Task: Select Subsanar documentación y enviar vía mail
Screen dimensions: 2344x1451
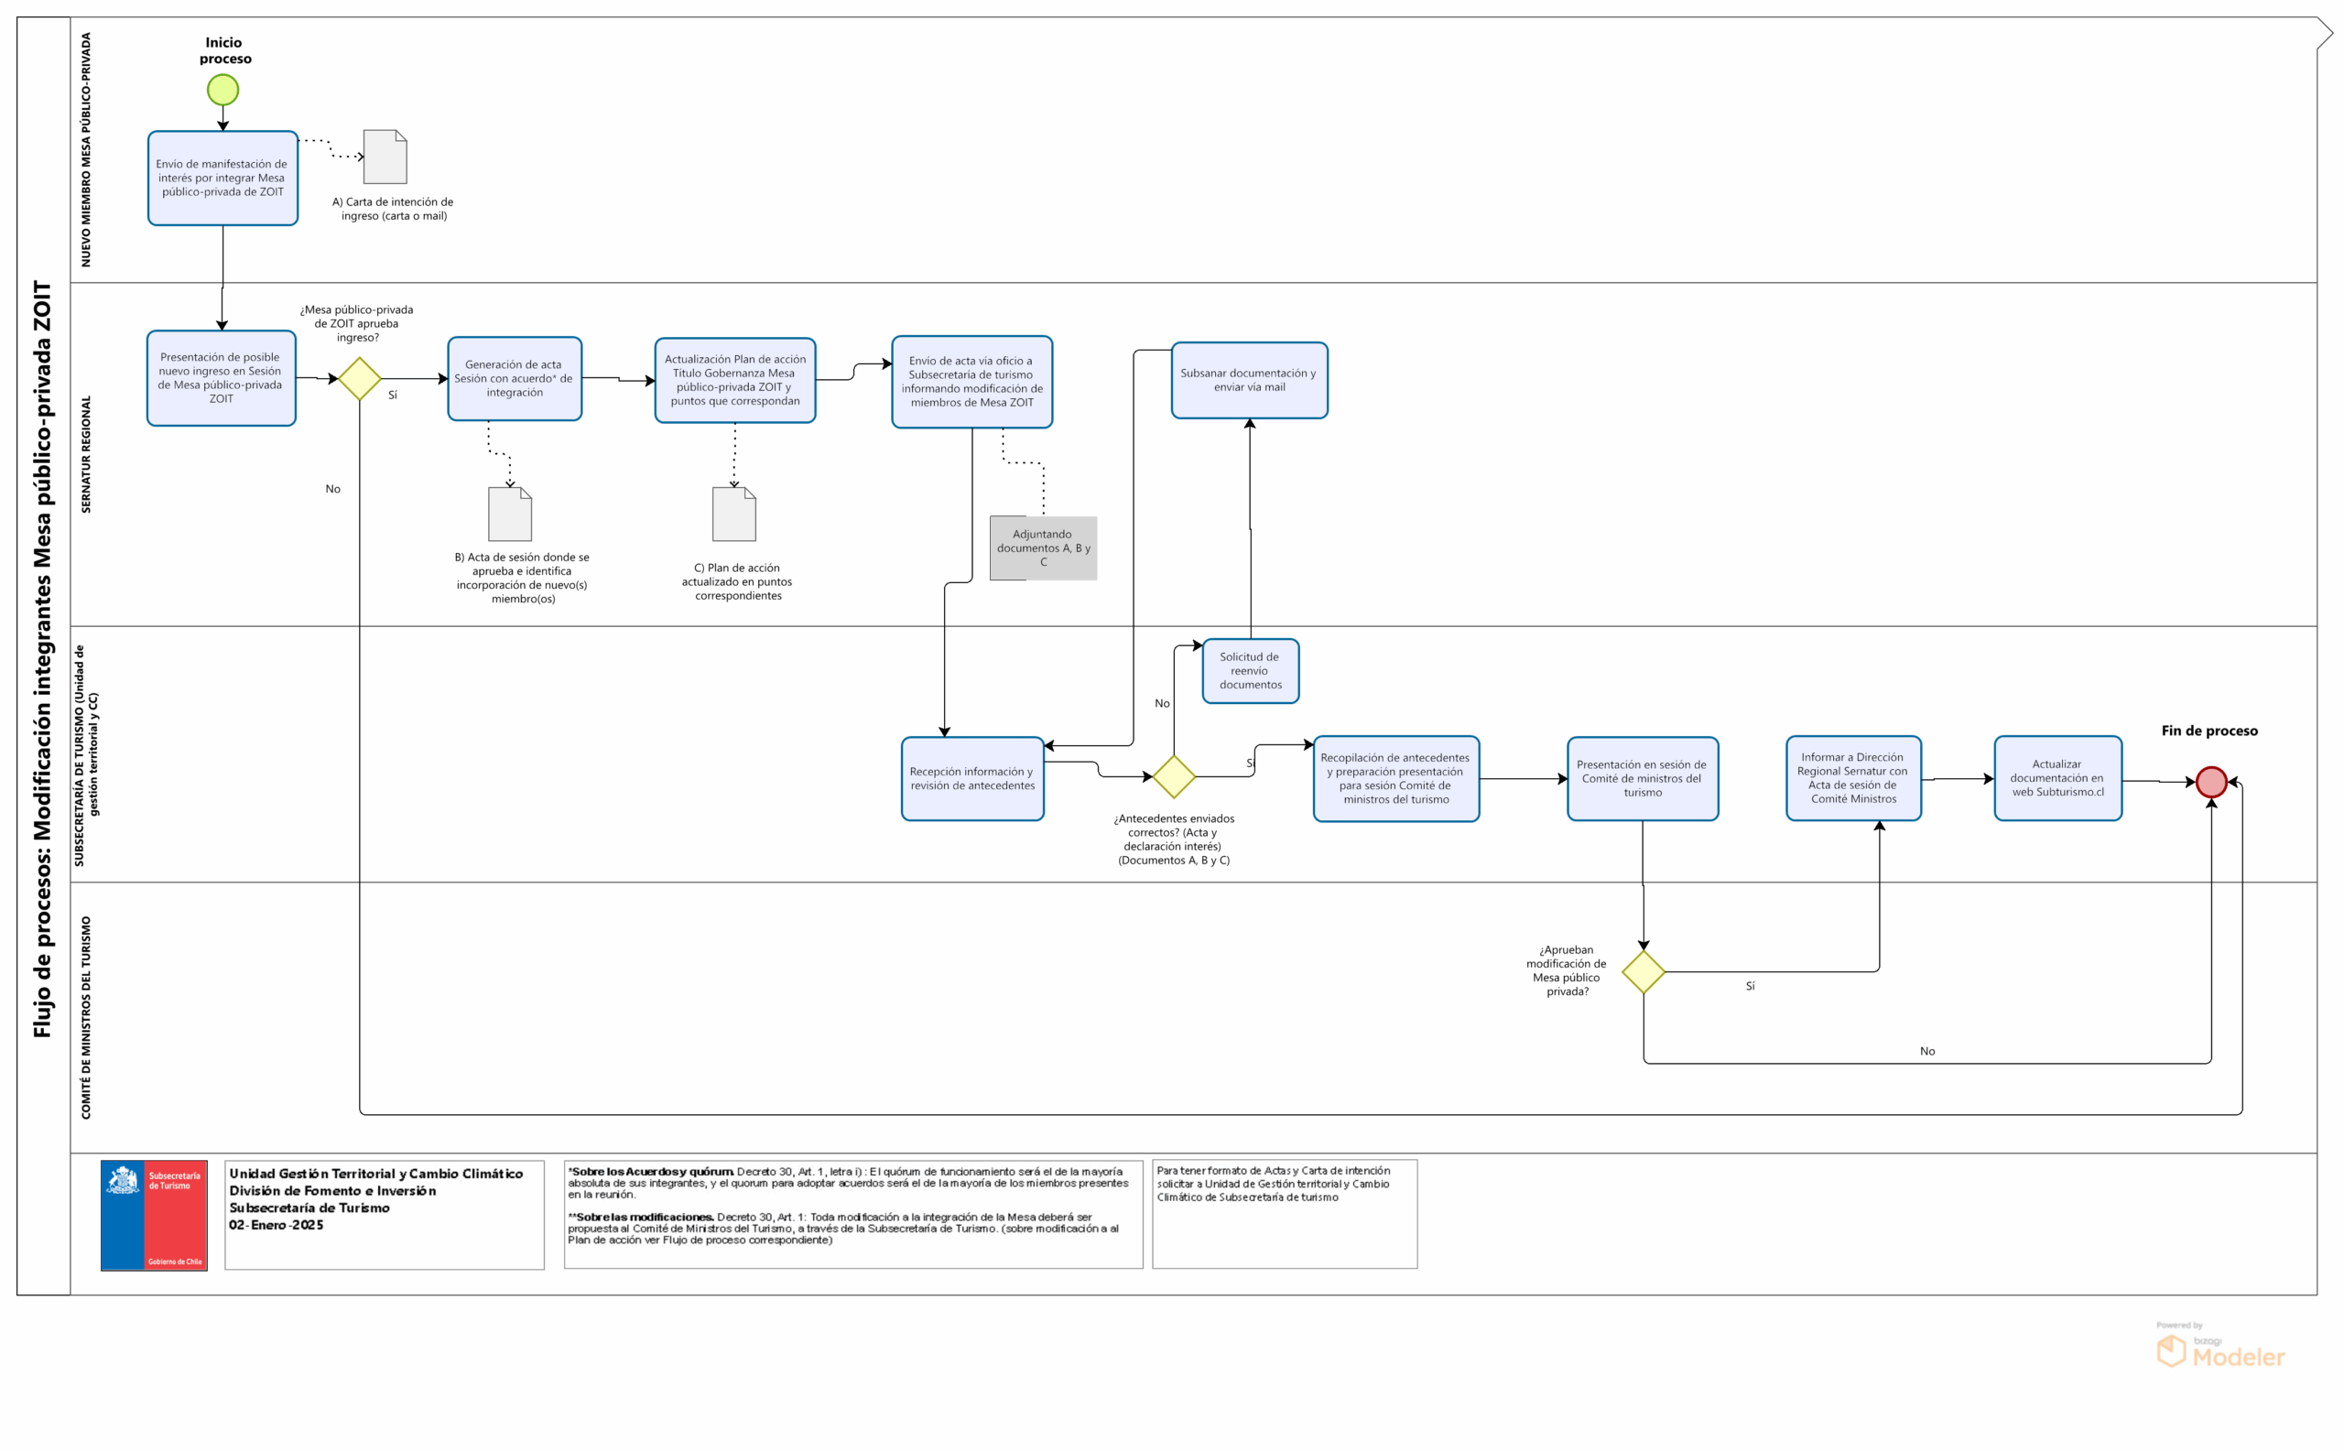Action: pyautogui.click(x=1249, y=380)
